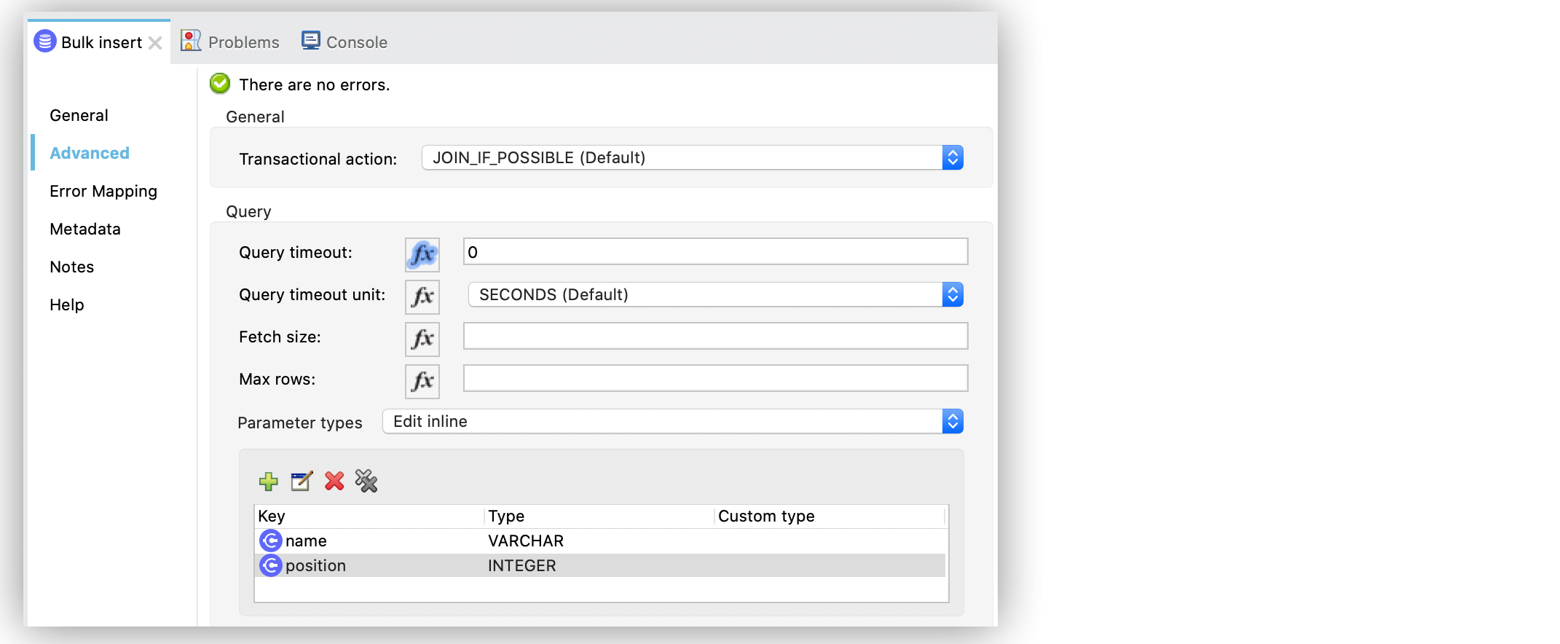Open the Help section
Viewport: 1560px width, 644px height.
tap(66, 305)
